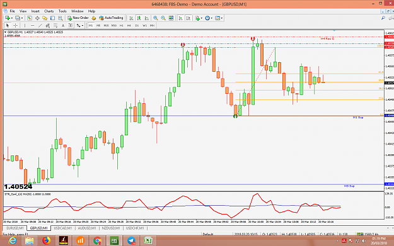Image resolution: width=394 pixels, height=246 pixels.
Task: Toggle Auto Scroll on the chart
Action: pyautogui.click(x=181, y=18)
